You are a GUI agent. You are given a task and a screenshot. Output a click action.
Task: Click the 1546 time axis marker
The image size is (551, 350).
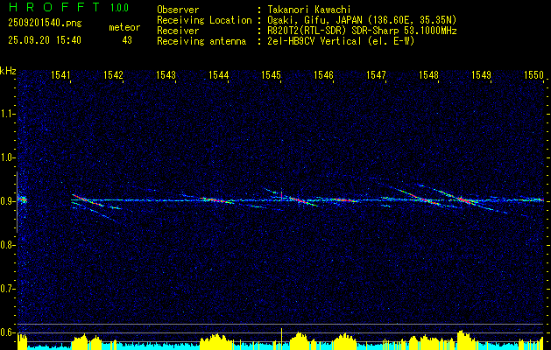(323, 74)
